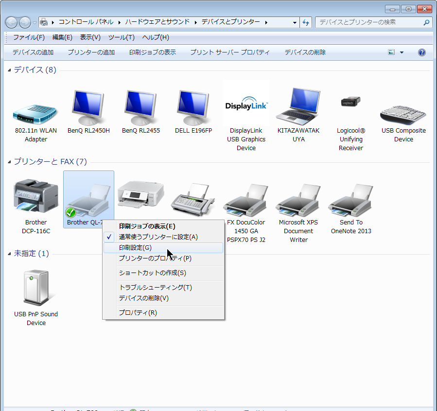
Task: Choose トラブルシューティング(T) from the context menu
Action: 163,287
